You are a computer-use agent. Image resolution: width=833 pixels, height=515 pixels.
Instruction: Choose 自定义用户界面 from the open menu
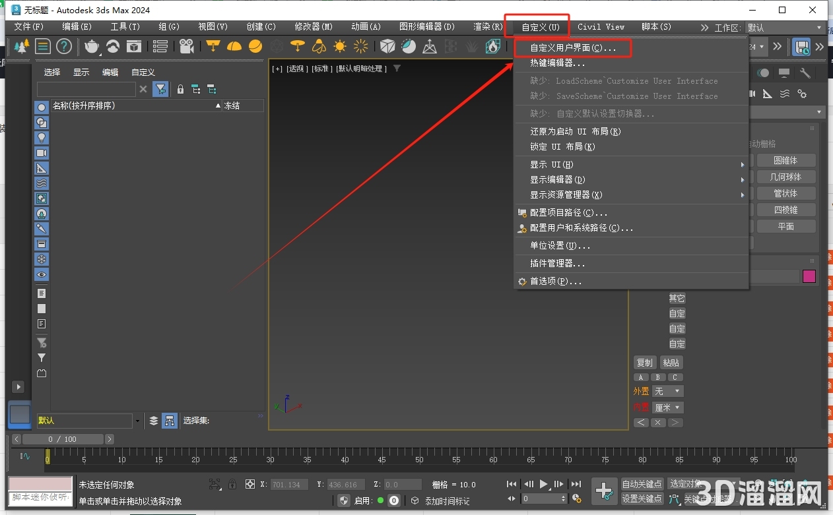coord(572,48)
